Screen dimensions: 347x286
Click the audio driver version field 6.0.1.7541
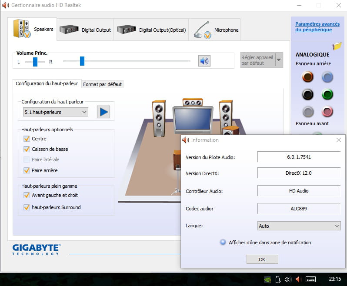[299, 157]
